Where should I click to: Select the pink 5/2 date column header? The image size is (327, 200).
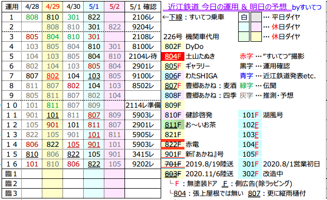(115, 7)
